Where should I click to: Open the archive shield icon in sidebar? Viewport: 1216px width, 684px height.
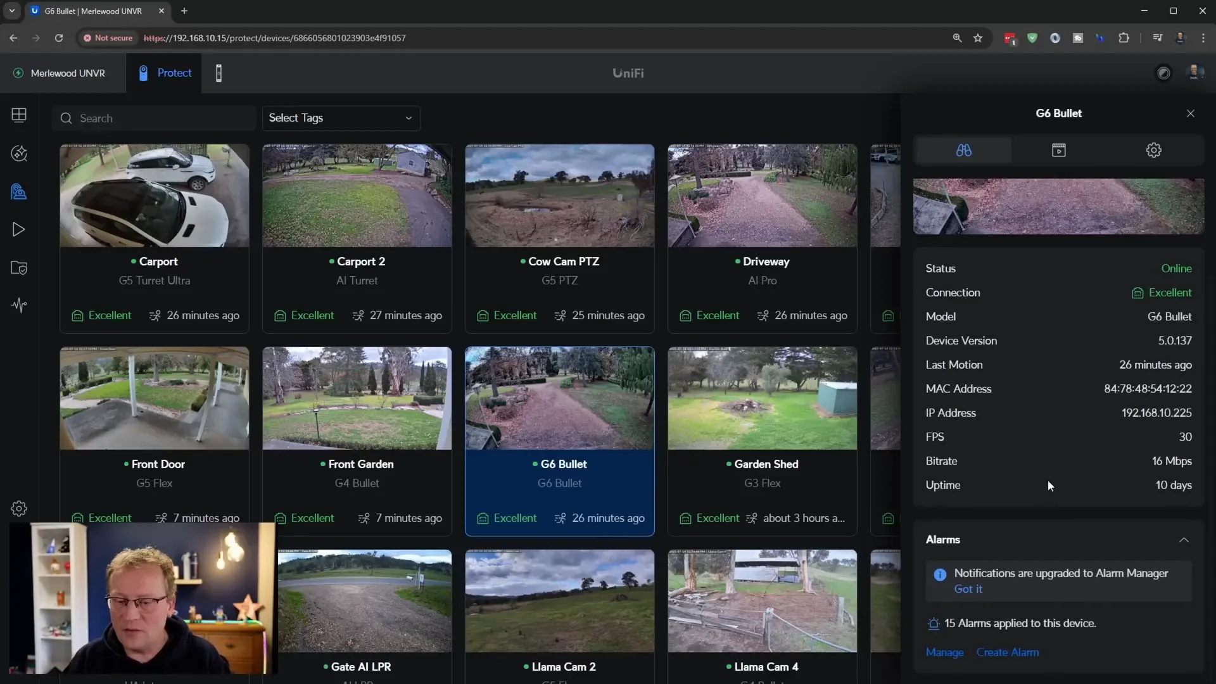pyautogui.click(x=19, y=268)
